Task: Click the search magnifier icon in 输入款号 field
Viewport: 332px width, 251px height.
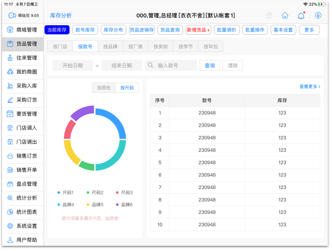Action: [151, 65]
